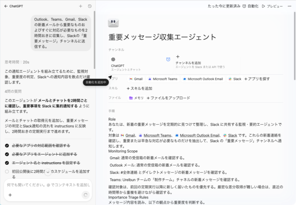
Task: Go back using the ChatGPT back arrow
Action: [x=6, y=6]
